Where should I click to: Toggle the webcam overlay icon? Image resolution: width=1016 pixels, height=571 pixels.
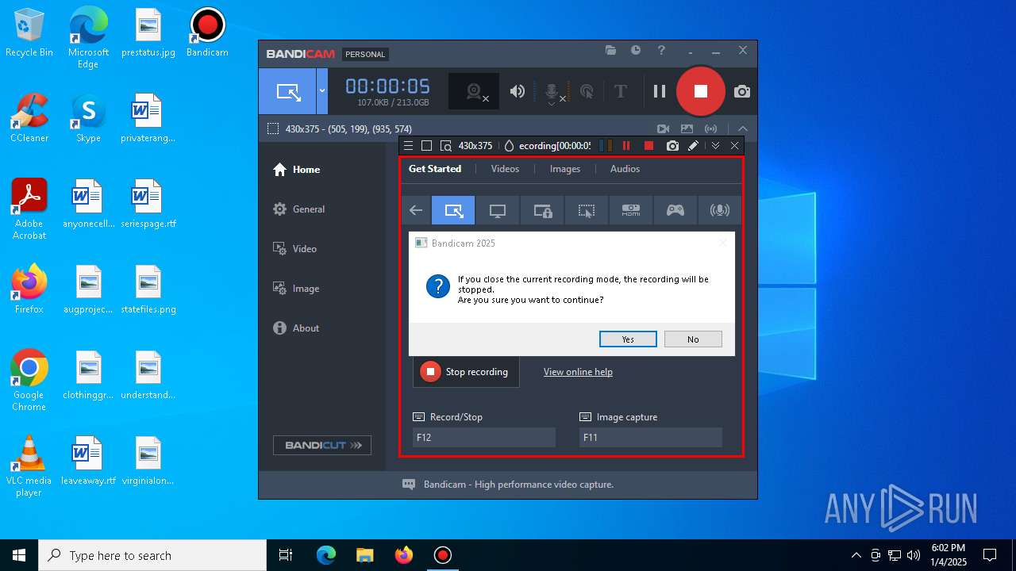coord(474,91)
